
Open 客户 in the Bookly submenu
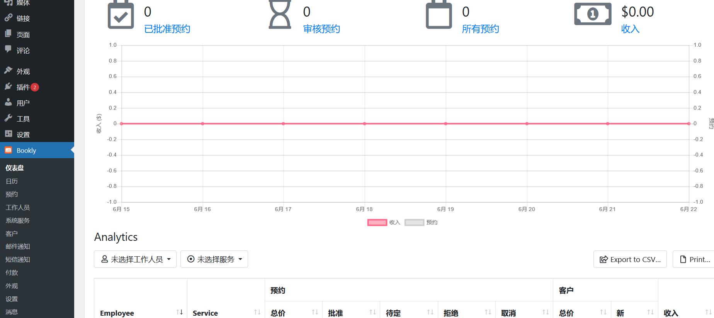point(12,233)
